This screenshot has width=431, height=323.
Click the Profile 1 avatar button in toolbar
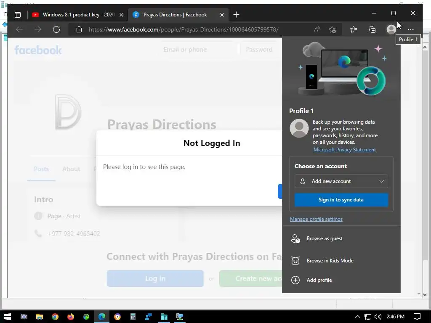click(x=391, y=29)
